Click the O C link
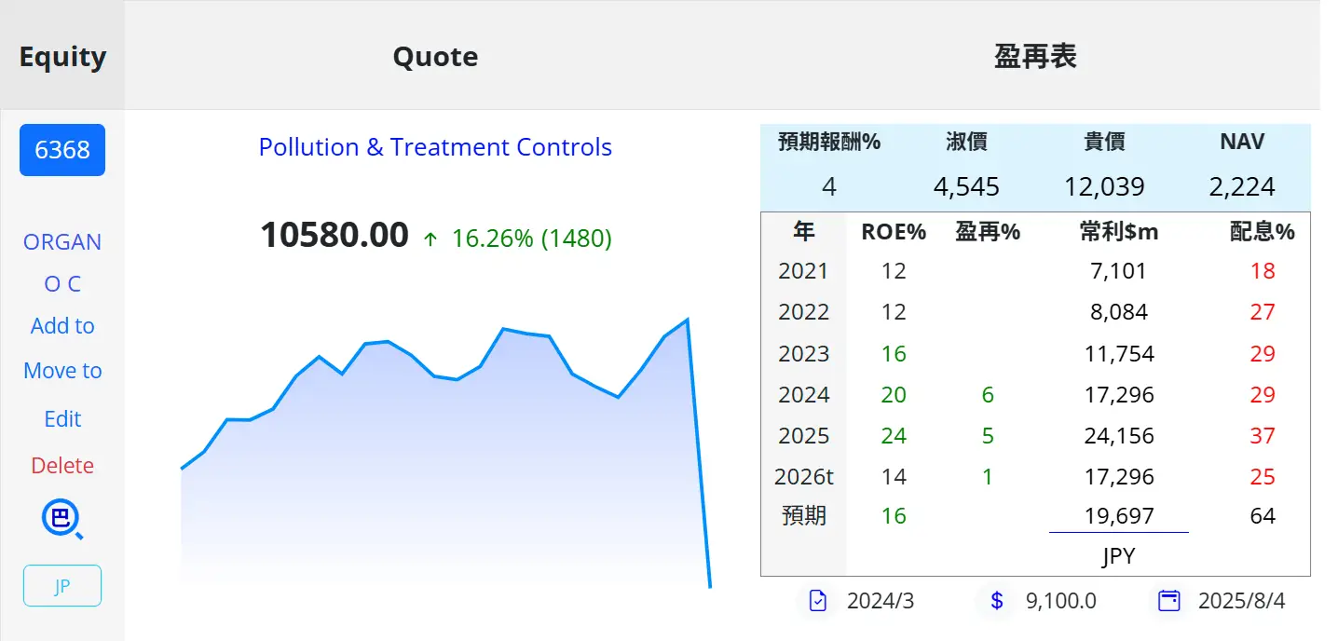1338x641 pixels. (62, 284)
